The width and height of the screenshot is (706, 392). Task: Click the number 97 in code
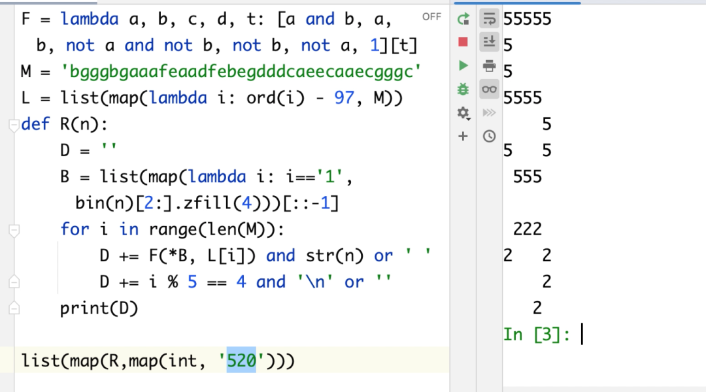(344, 97)
